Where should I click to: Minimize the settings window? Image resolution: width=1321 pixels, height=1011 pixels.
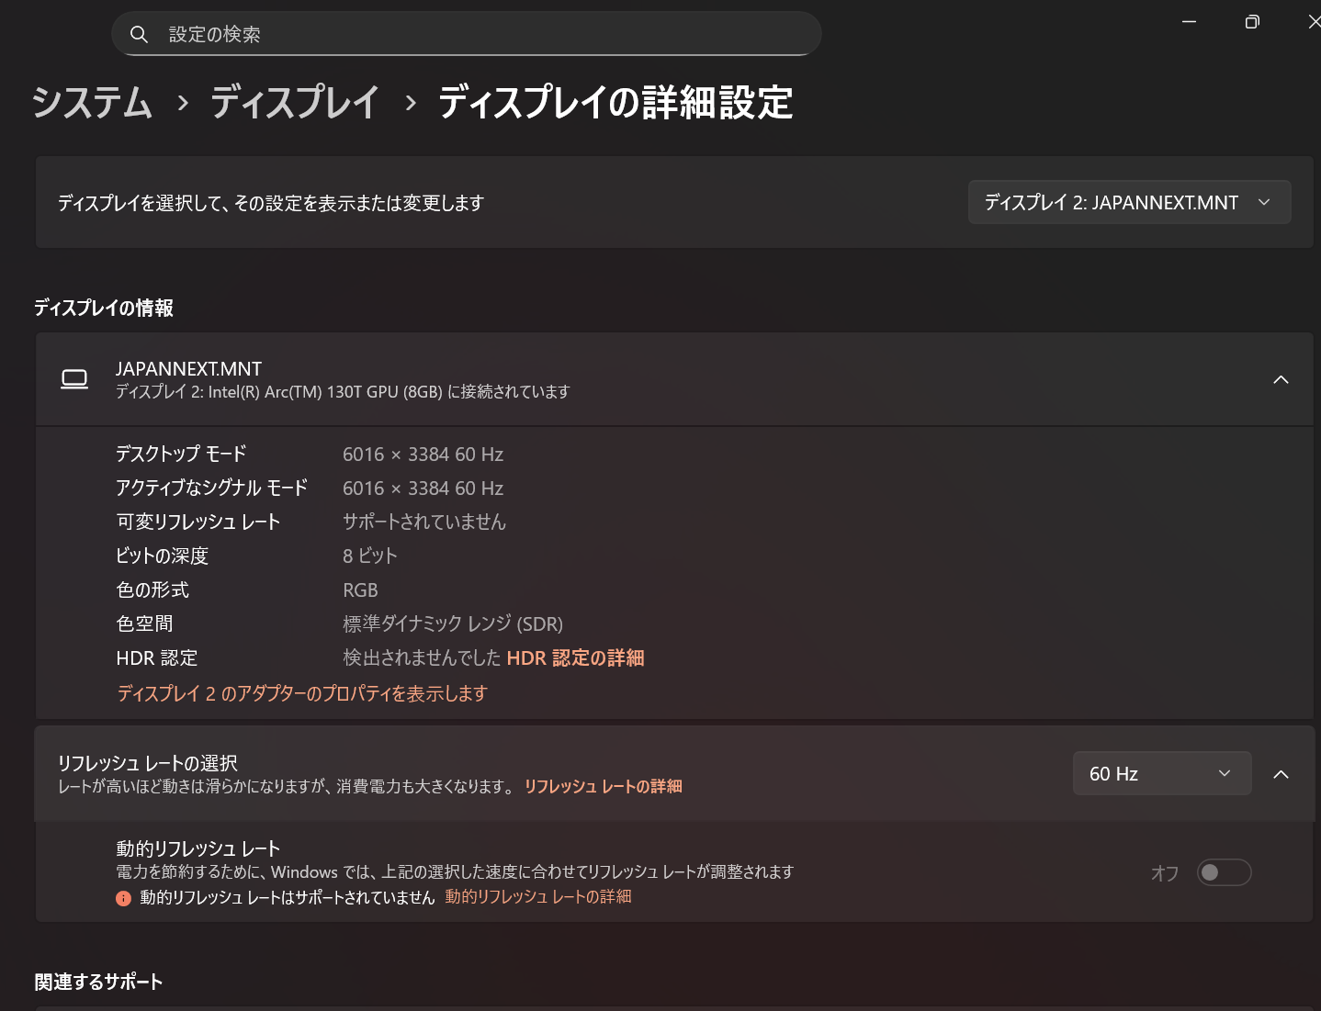click(x=1189, y=21)
